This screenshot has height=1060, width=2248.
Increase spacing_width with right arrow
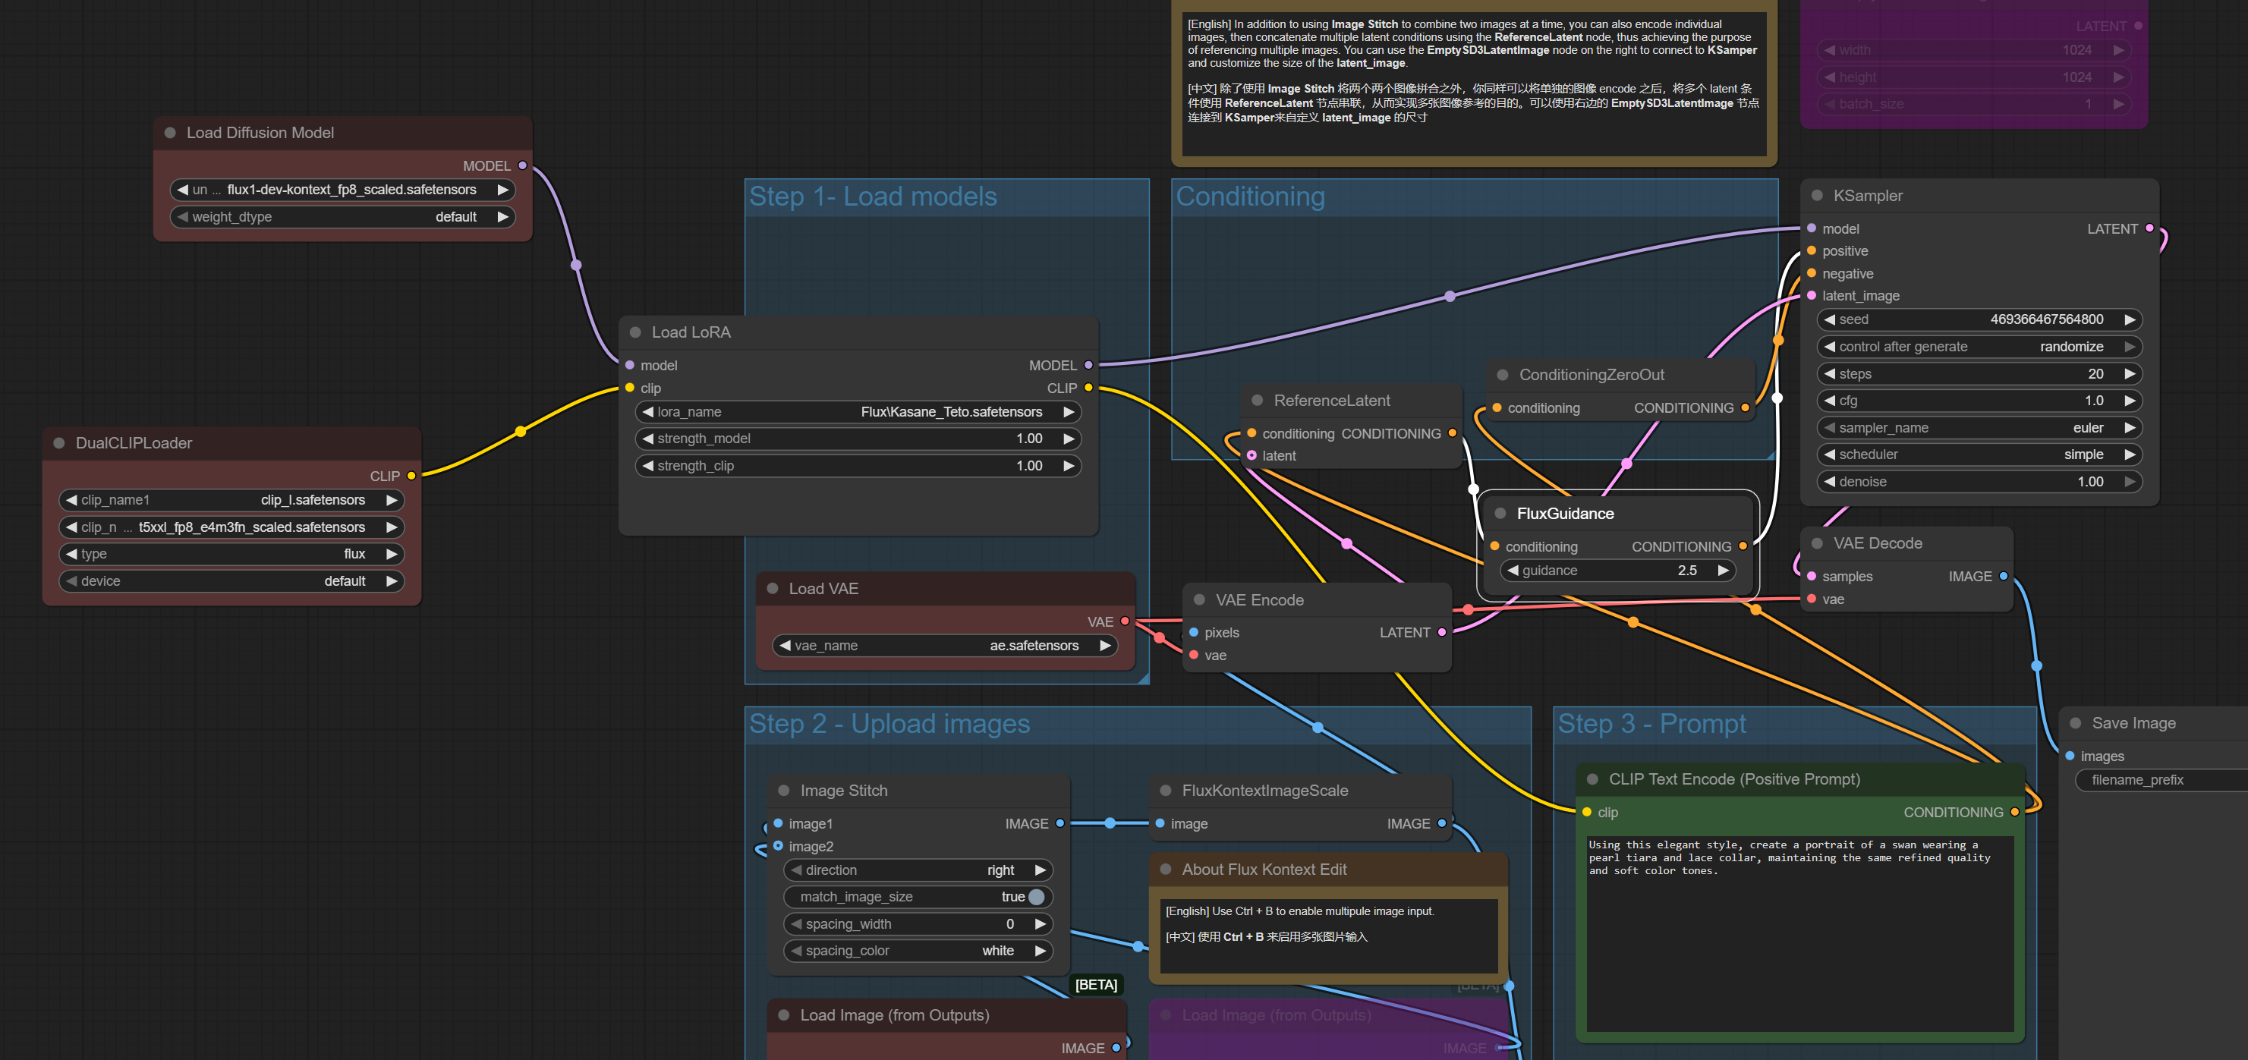pos(1041,924)
